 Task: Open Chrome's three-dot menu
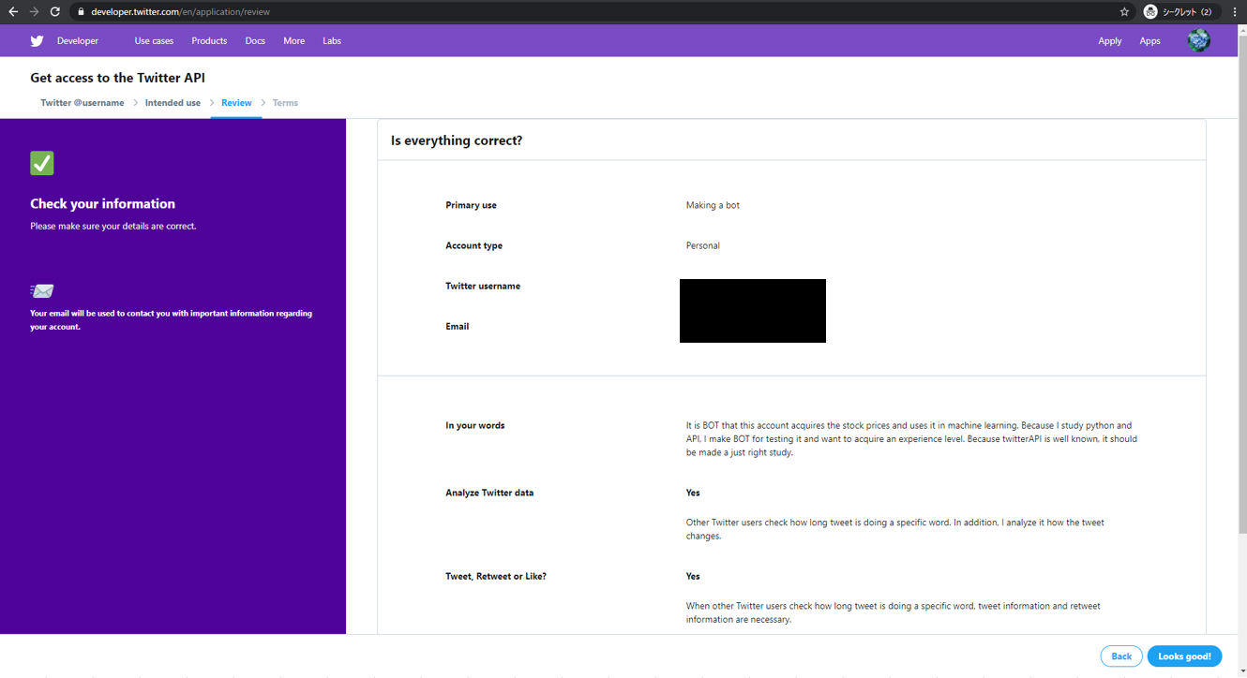click(x=1235, y=12)
